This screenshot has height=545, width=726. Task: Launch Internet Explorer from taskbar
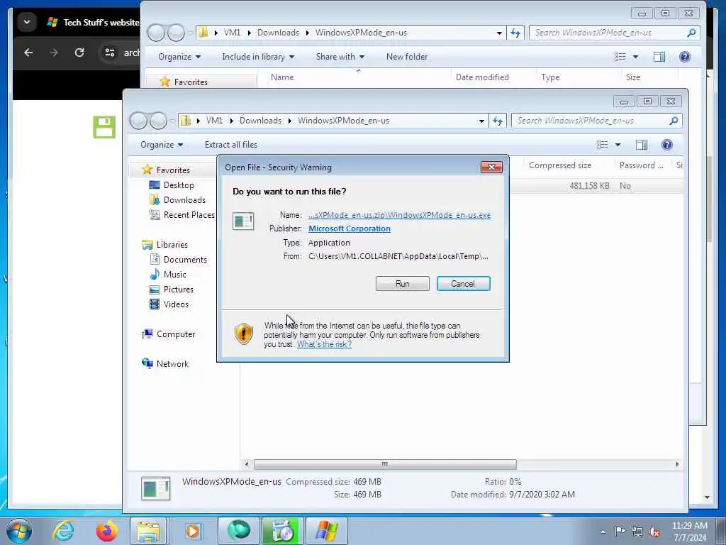(62, 531)
